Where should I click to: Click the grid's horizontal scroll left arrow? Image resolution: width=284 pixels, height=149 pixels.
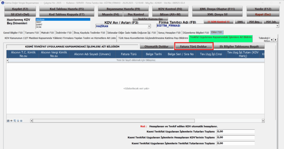pyautogui.click(x=32, y=120)
